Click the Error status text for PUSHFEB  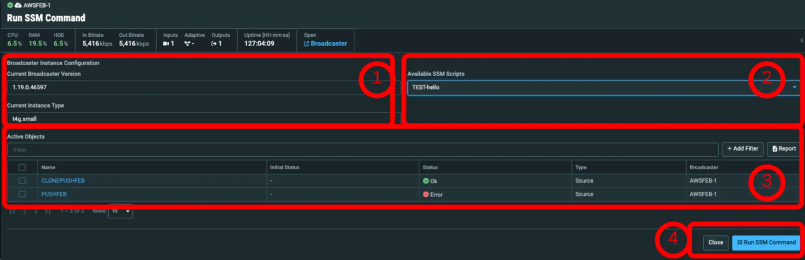pos(436,194)
